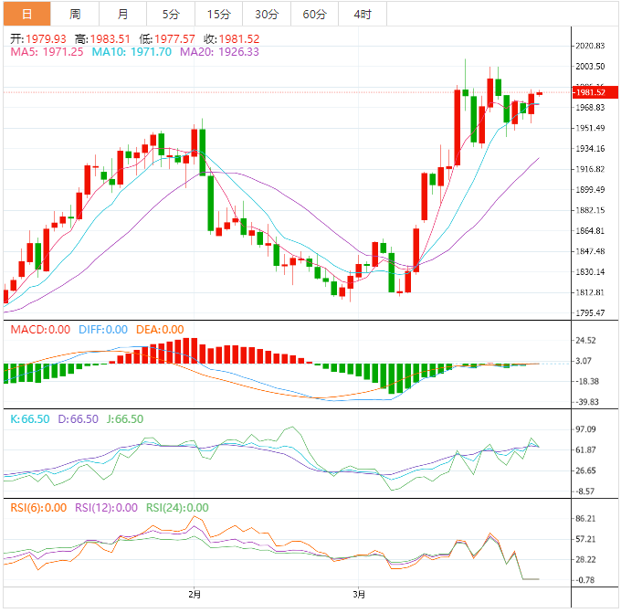Screen dimensions: 621x613
Task: Click the 3月 date axis marker
Action: pyautogui.click(x=360, y=595)
